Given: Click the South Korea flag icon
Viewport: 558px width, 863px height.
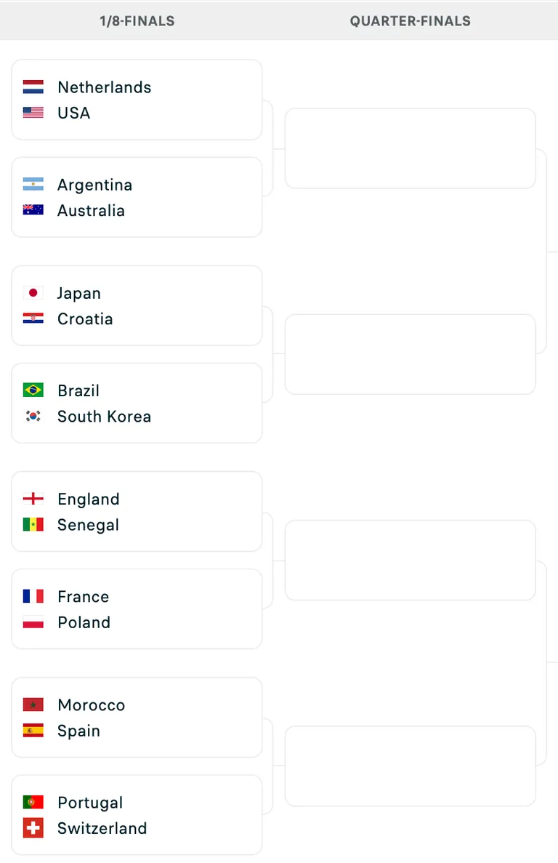Looking at the screenshot, I should point(33,416).
